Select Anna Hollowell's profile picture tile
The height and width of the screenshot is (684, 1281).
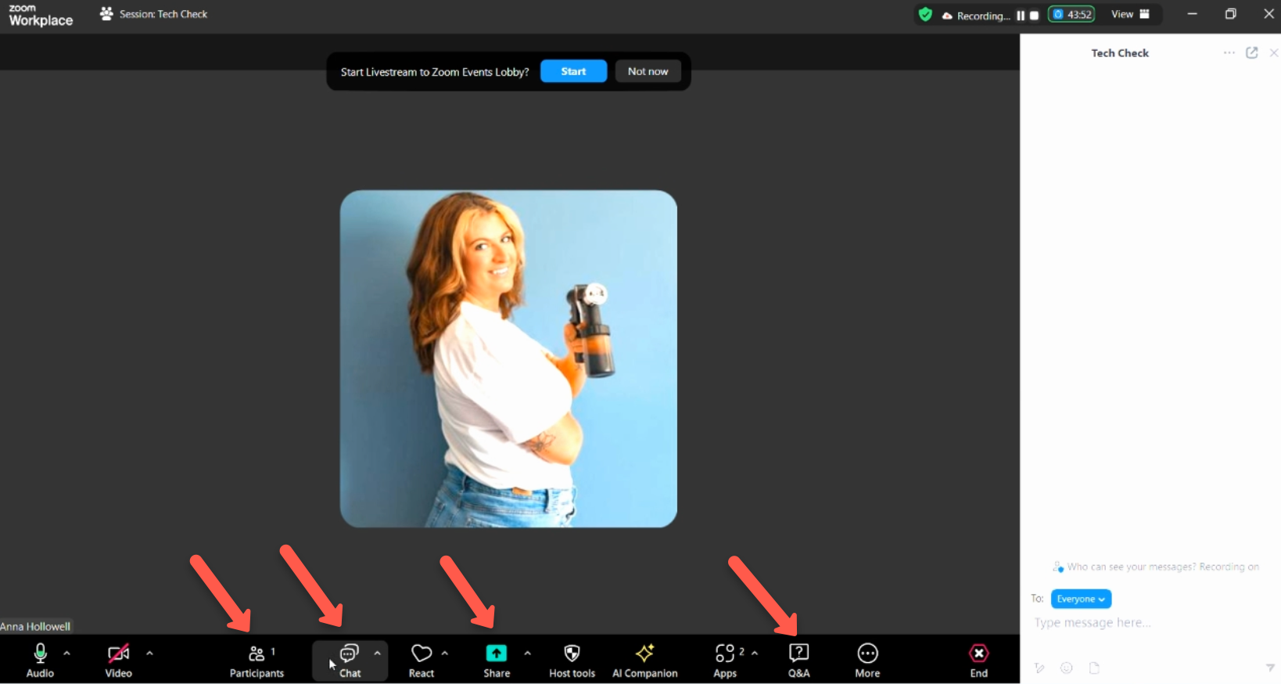click(508, 358)
